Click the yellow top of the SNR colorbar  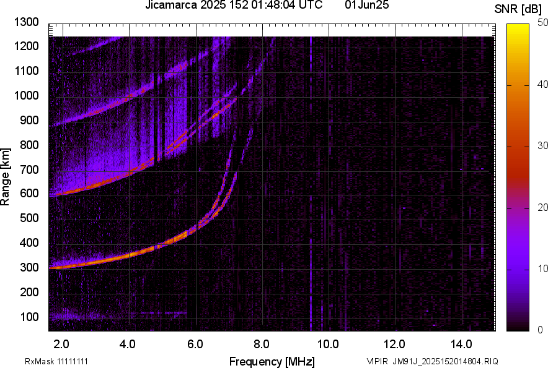click(x=518, y=28)
